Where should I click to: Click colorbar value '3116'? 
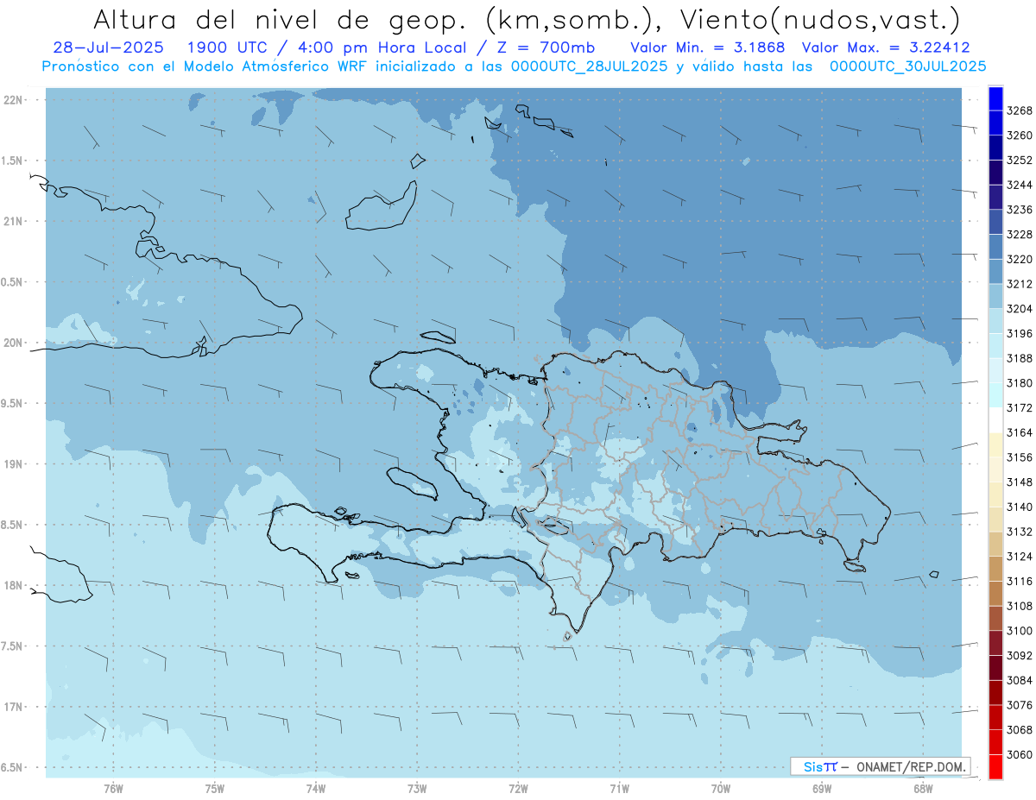[x=1020, y=582]
